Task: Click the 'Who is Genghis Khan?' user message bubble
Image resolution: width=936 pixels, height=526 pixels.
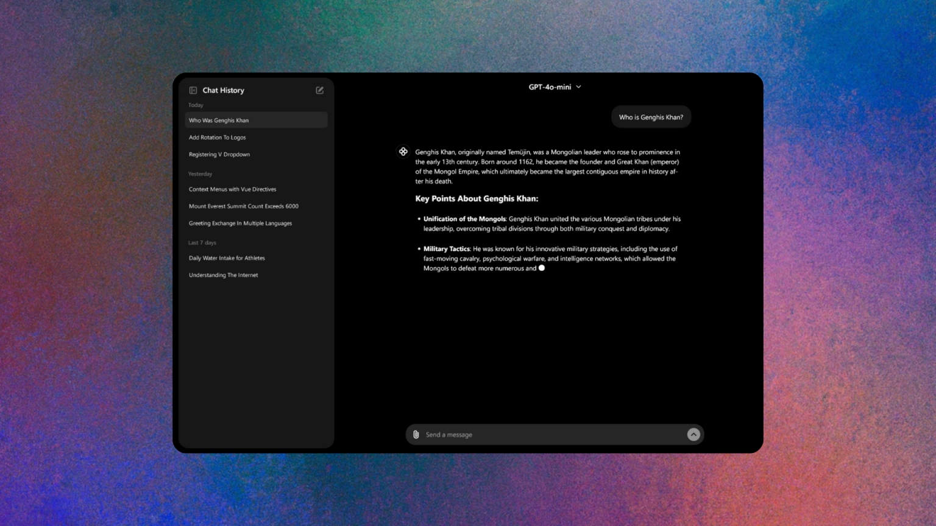Action: pyautogui.click(x=651, y=117)
